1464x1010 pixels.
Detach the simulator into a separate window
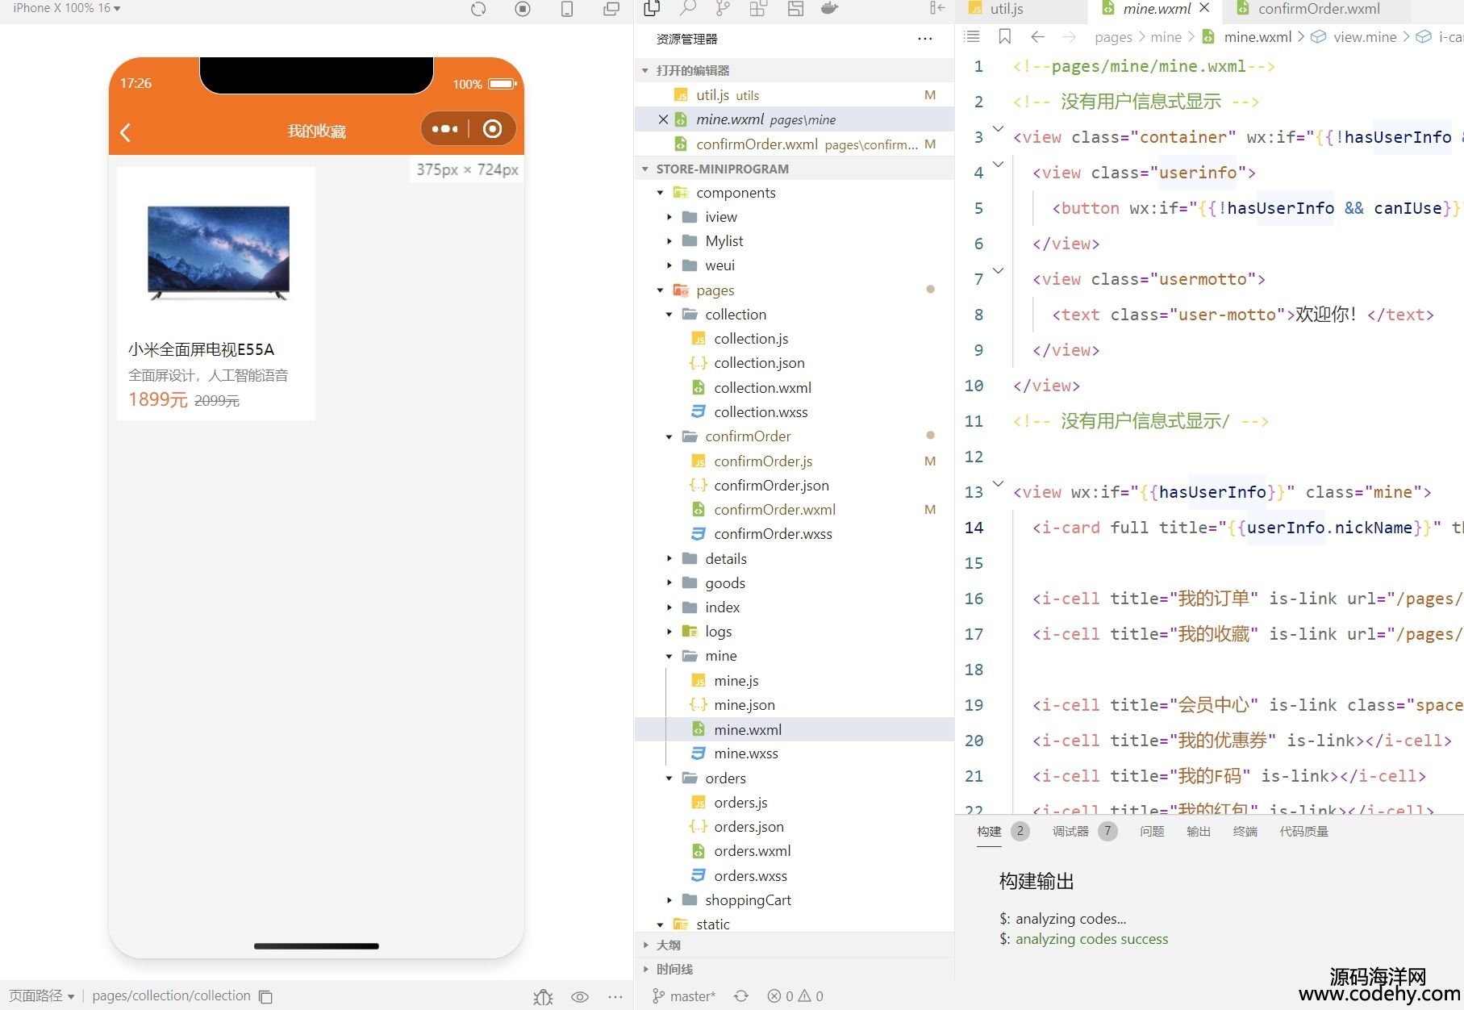point(611,9)
